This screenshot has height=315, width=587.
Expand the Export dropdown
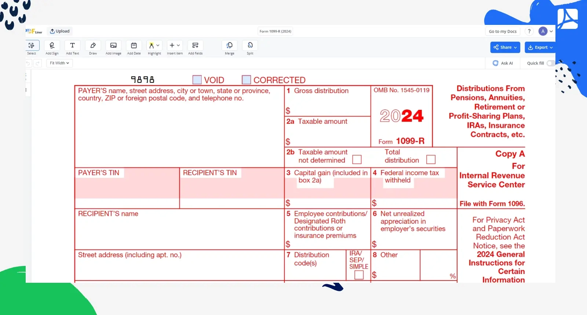tap(540, 47)
